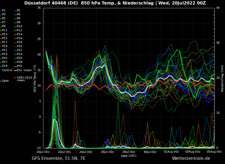Click the P23 legend label

click(x=5, y=54)
